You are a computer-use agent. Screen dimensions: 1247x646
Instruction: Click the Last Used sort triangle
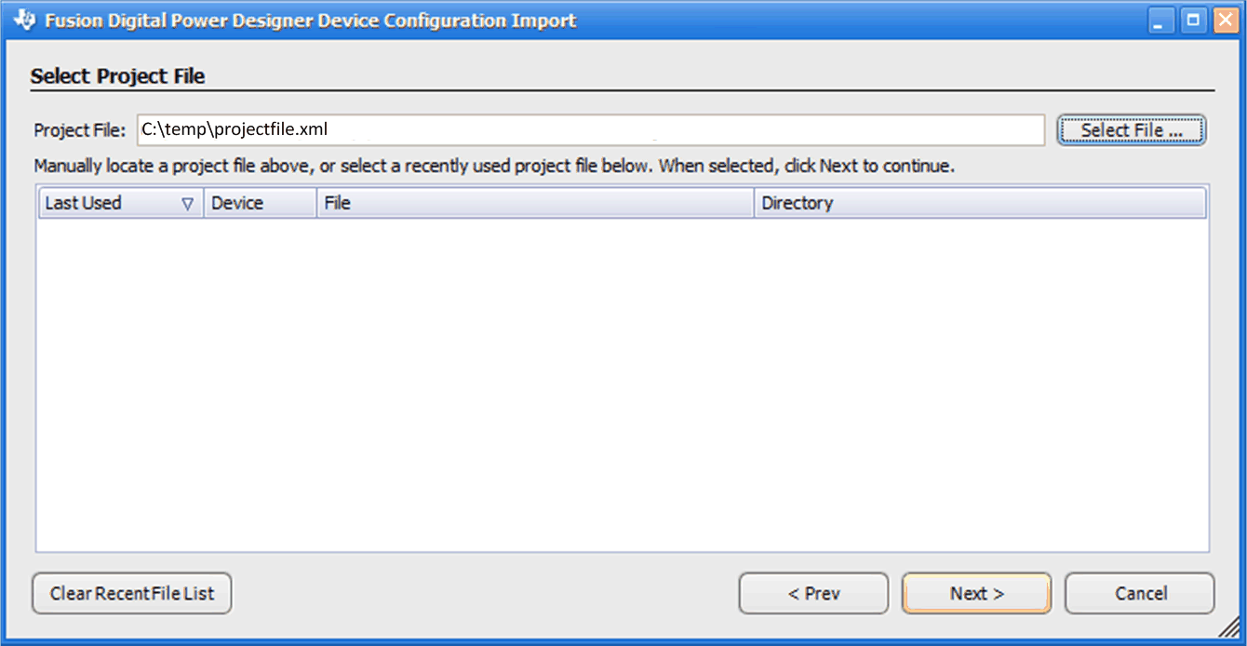point(189,202)
